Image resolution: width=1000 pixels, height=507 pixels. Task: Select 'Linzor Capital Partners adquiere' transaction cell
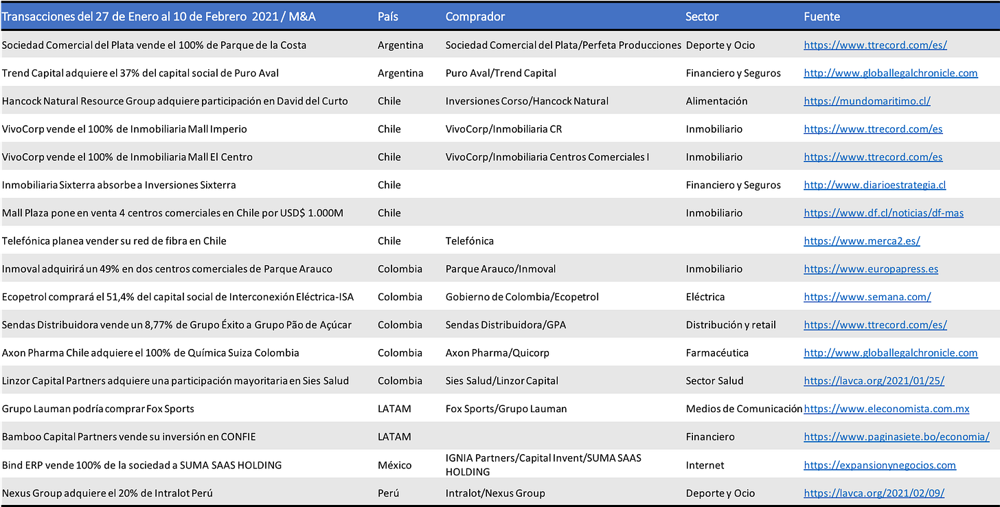coord(176,381)
